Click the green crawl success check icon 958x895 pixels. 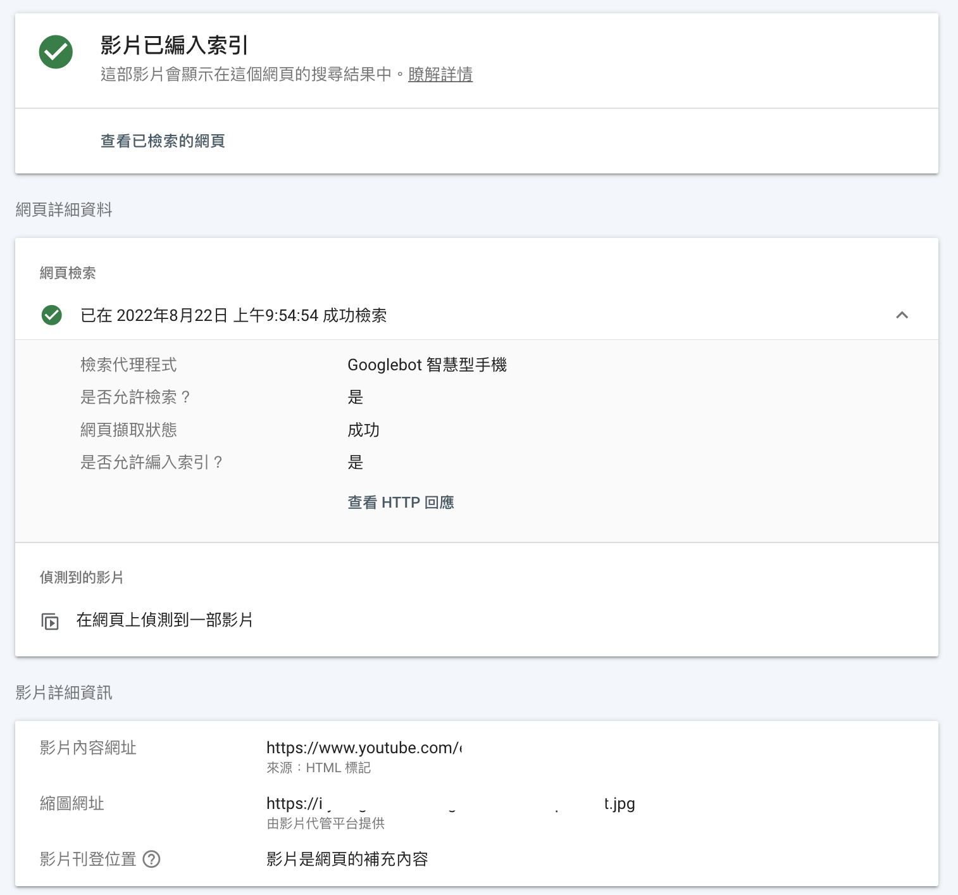click(x=51, y=315)
